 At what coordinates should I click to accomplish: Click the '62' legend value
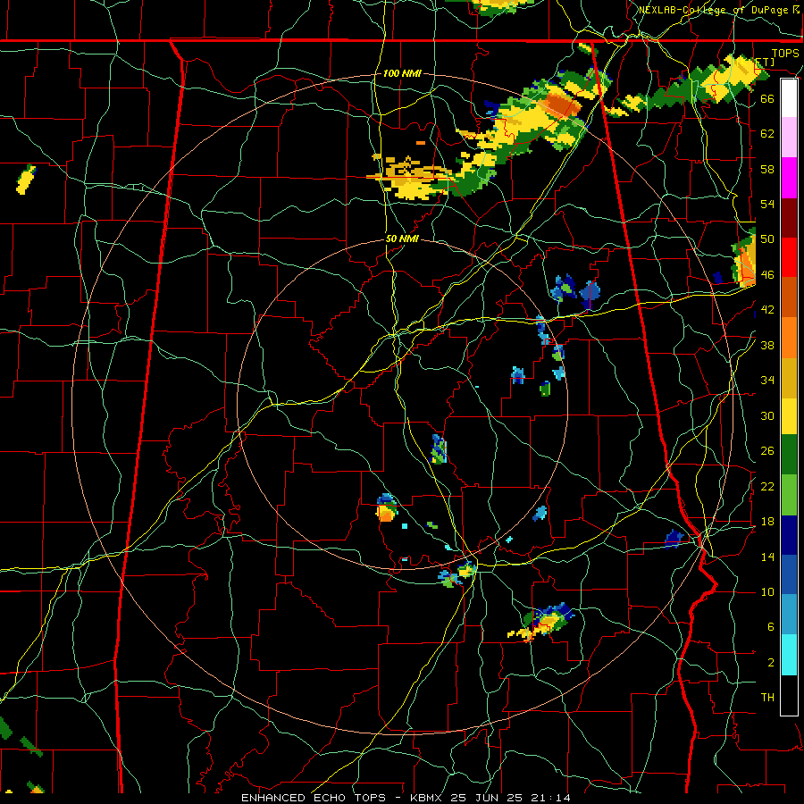pos(767,133)
